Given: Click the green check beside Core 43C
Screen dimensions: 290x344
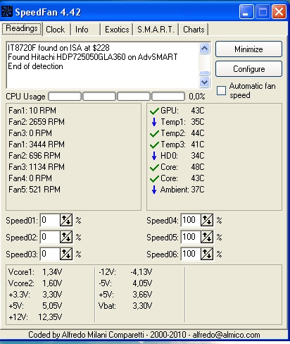Looking at the screenshot, I should coord(154,178).
